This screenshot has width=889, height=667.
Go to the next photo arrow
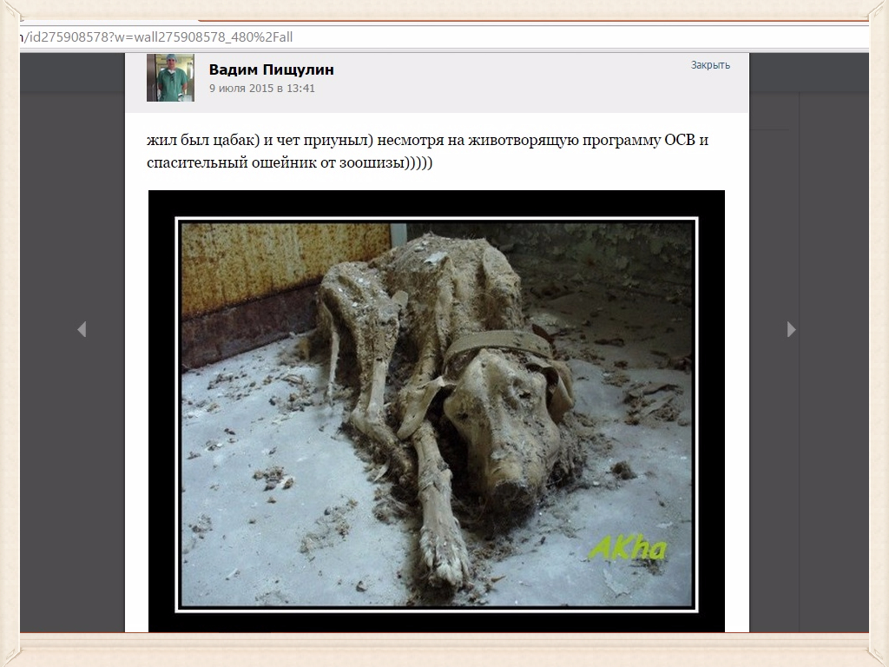click(x=792, y=329)
